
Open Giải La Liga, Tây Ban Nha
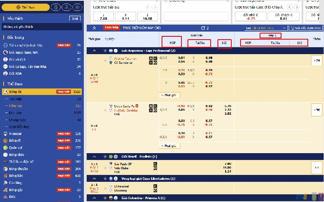(28, 66)
